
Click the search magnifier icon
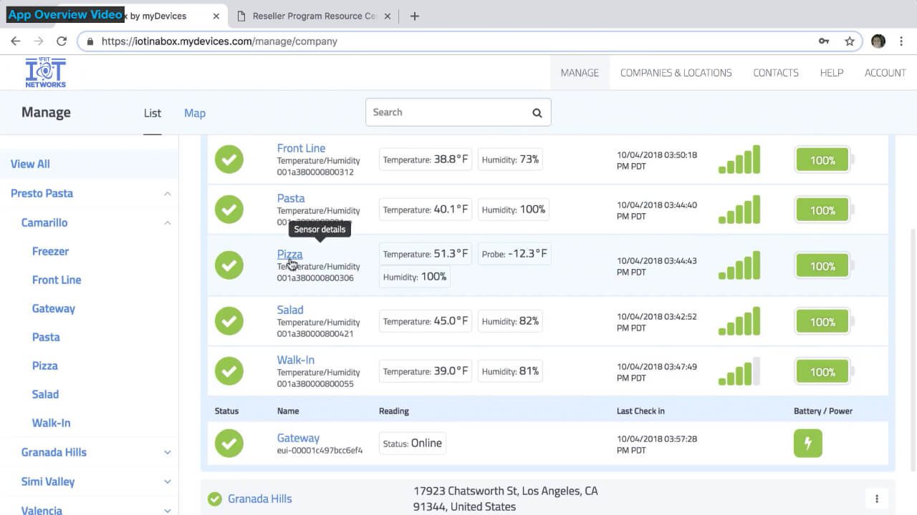click(x=537, y=113)
